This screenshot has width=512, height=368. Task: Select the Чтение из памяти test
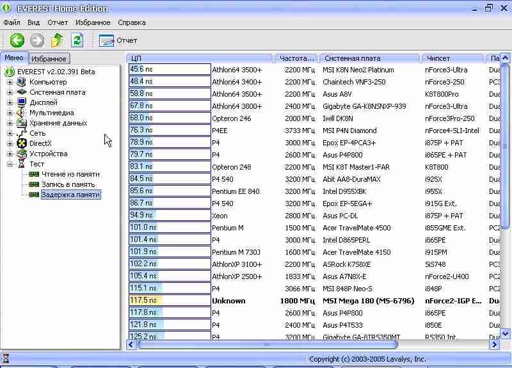(70, 174)
